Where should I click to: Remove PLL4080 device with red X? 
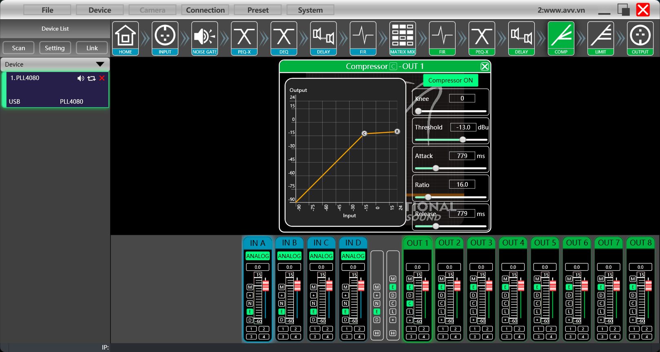pos(102,78)
